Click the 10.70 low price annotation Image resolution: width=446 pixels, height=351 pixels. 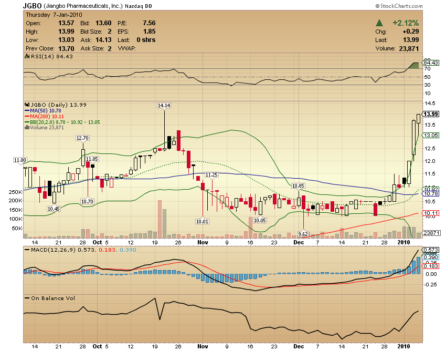87,201
